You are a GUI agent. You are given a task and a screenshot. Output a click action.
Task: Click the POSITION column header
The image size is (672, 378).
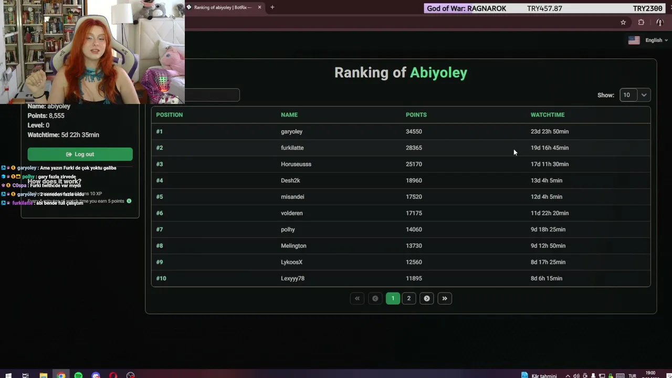coord(170,115)
